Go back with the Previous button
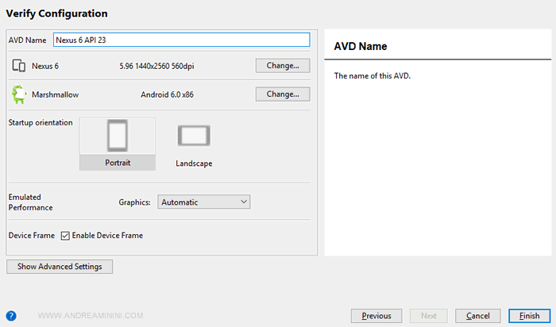556x327 pixels. pyautogui.click(x=376, y=316)
